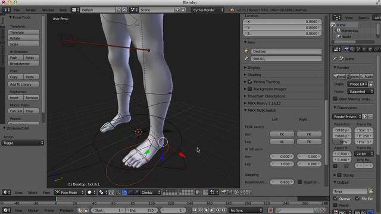Open the output folder browse icon
The image size is (381, 214).
point(370,191)
